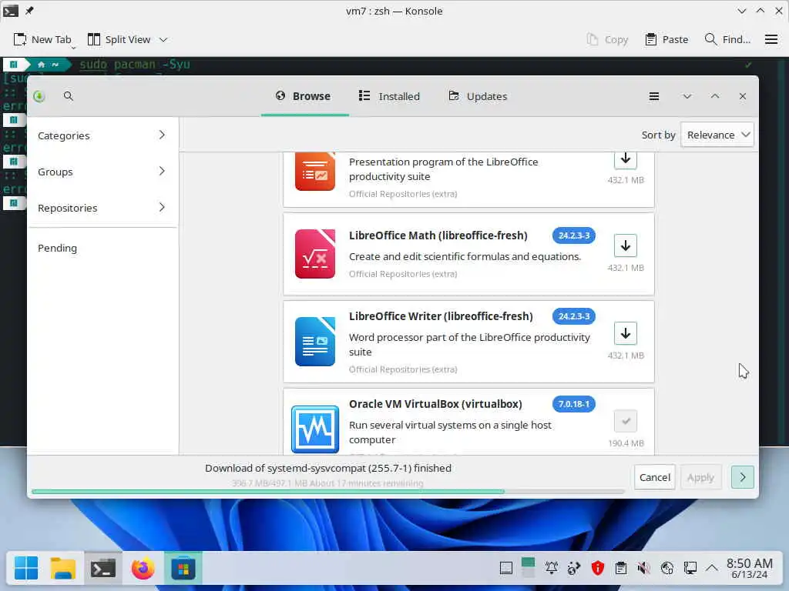Show transaction details arrow button
This screenshot has height=591, width=789.
coord(742,477)
